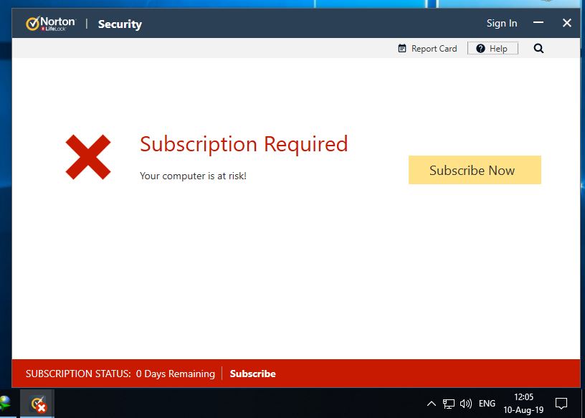Viewport: 585px width, 418px height.
Task: Click Subscribe in the red status bar
Action: coord(252,374)
